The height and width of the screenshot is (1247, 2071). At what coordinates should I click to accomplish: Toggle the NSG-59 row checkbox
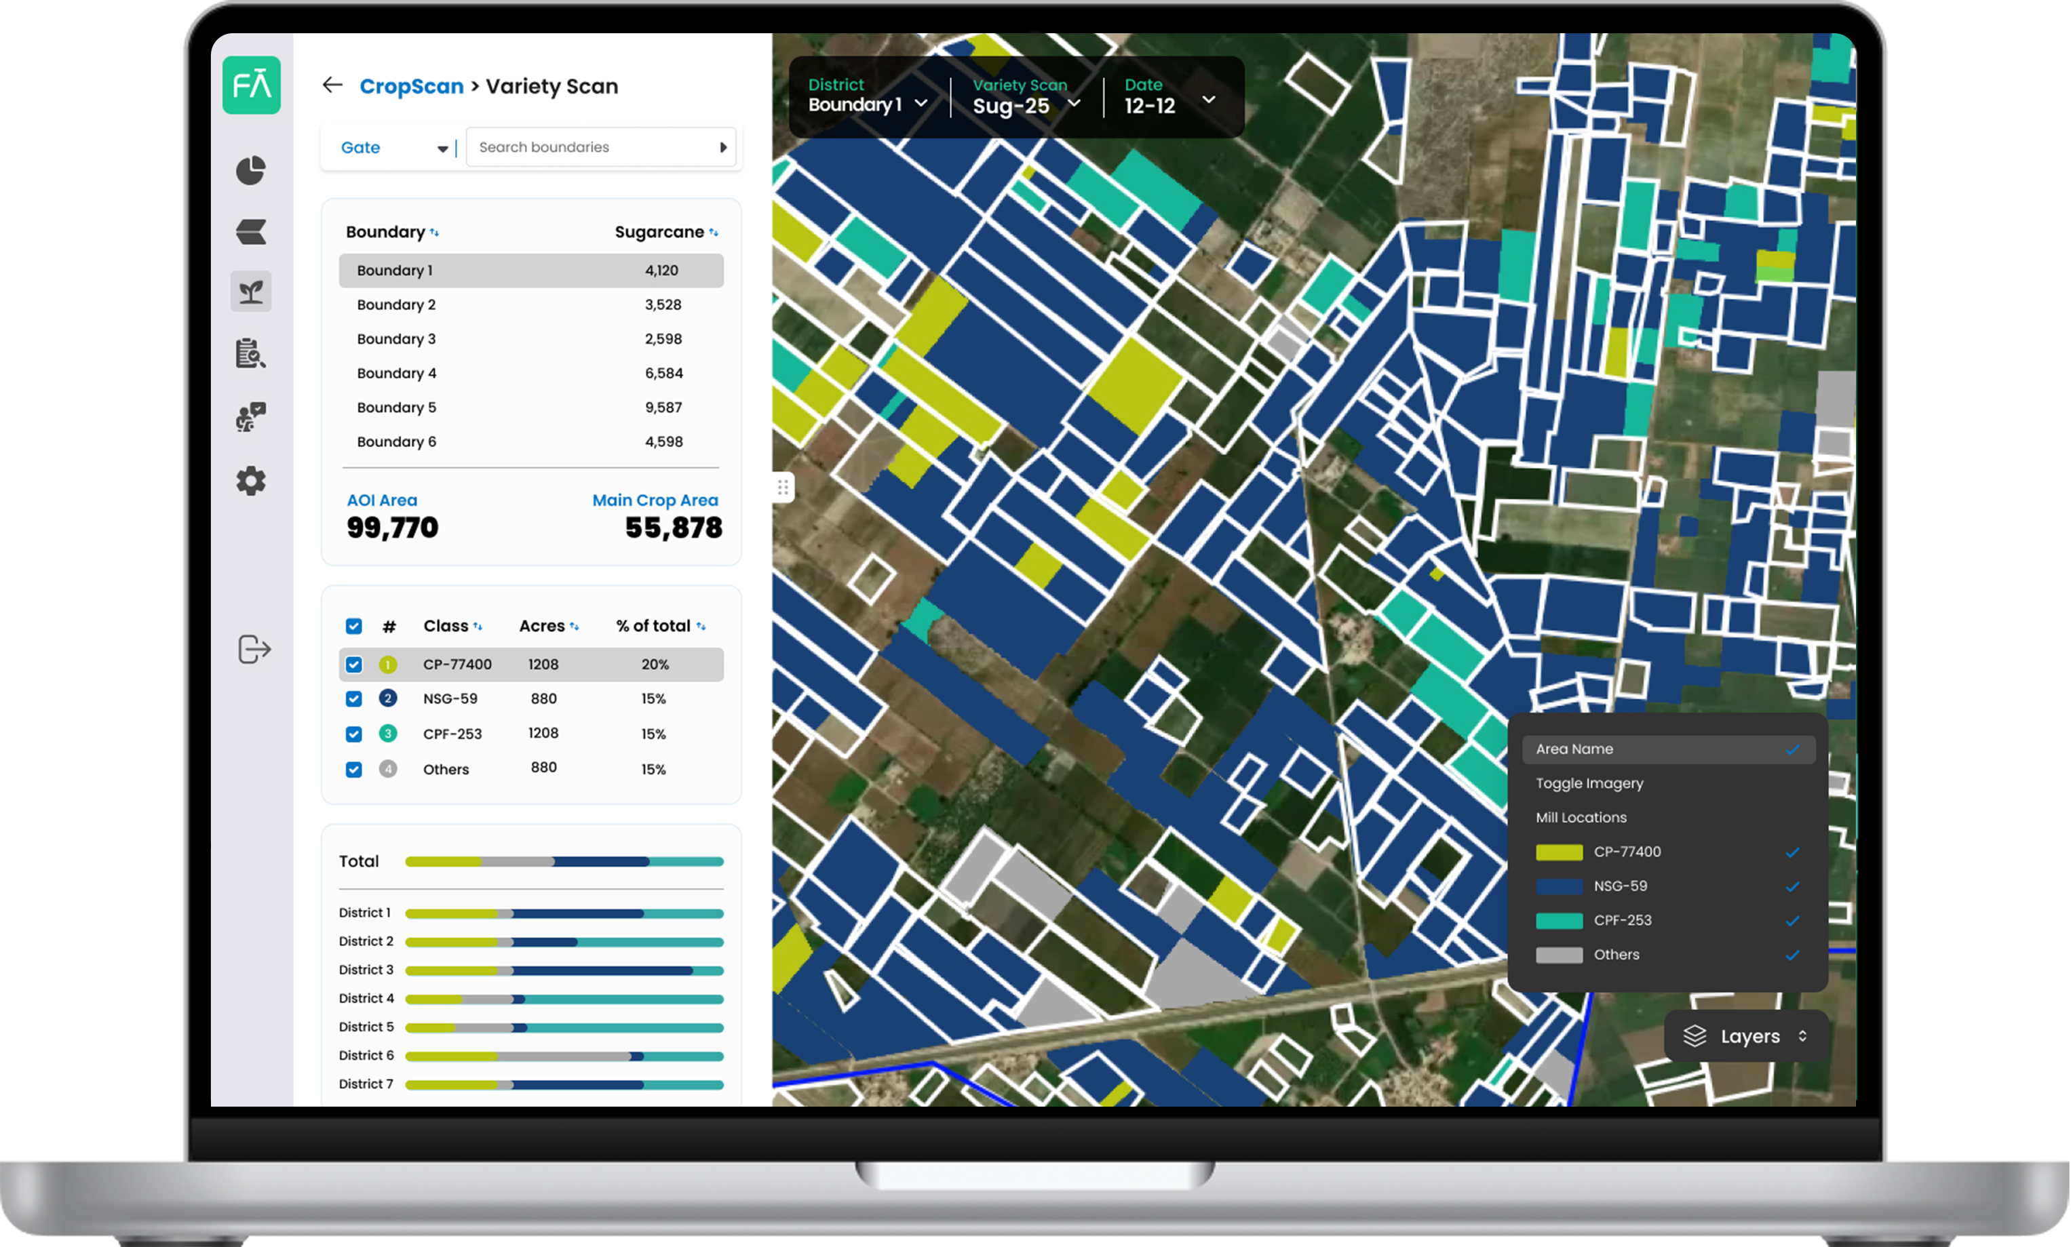[x=354, y=699]
